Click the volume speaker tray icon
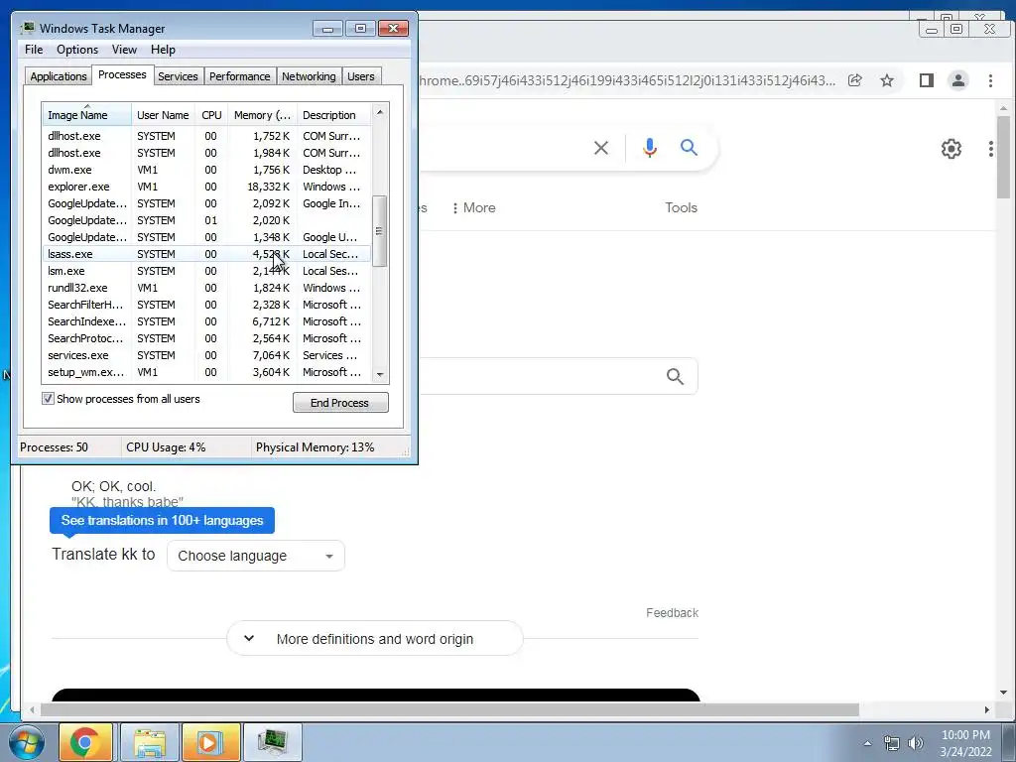This screenshot has height=762, width=1016. 915,743
